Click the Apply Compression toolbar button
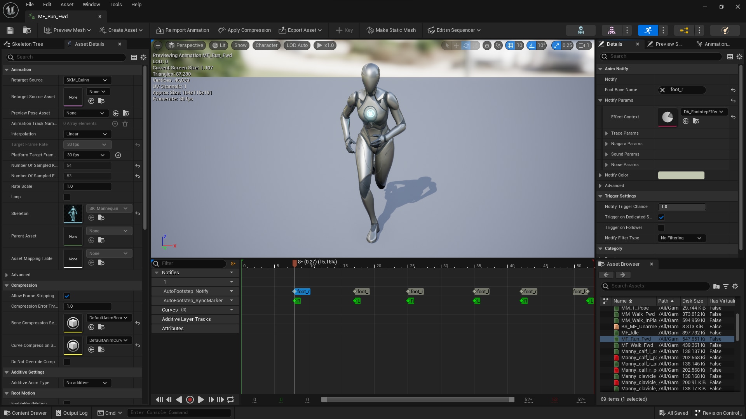 point(246,29)
